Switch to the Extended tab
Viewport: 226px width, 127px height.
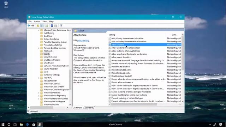(x=78, y=108)
